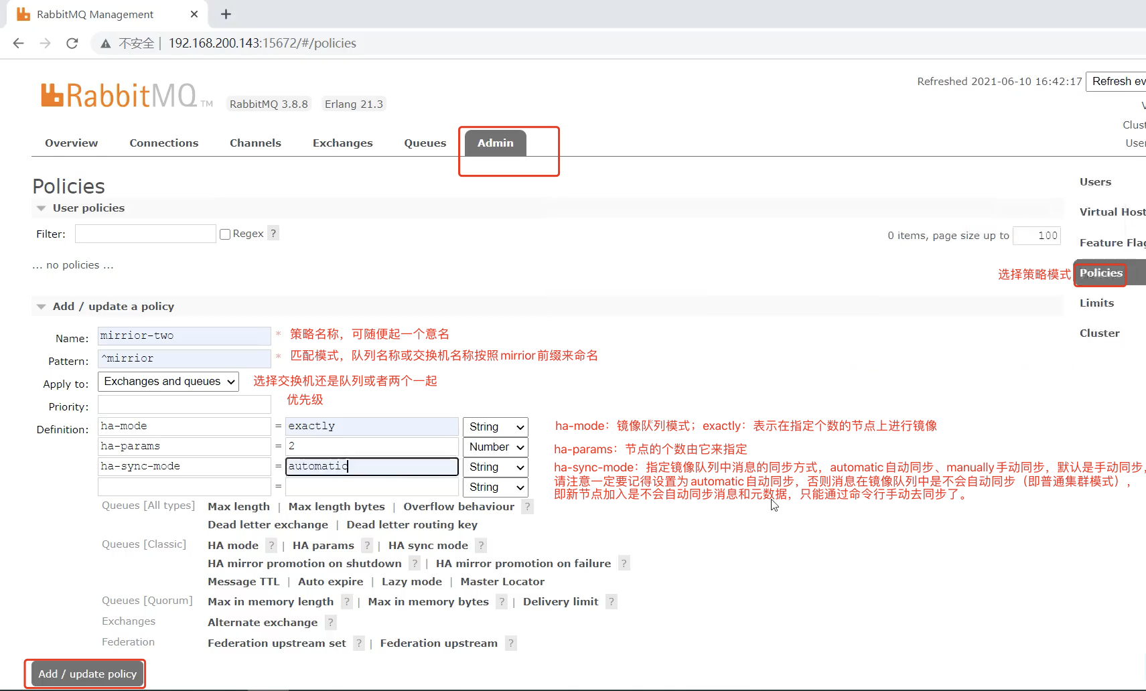
Task: Open the type dropdown in the empty definition row
Action: pyautogui.click(x=496, y=487)
